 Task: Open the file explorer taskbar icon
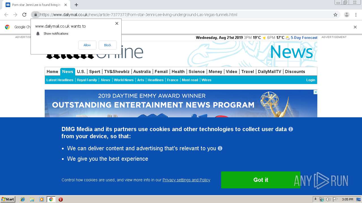click(x=32, y=199)
